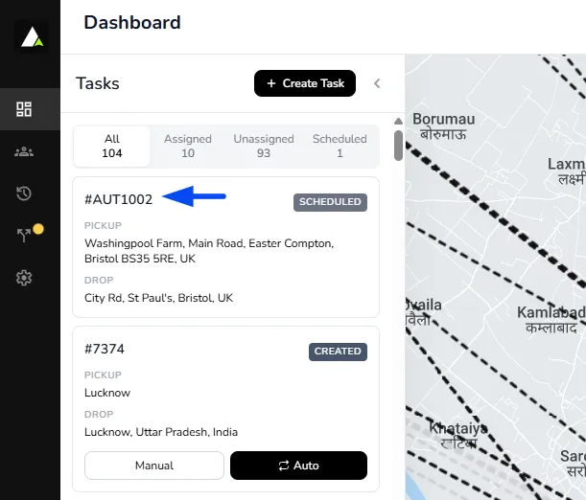Click the City Rd, St Paul's drop address
Viewport: 586px width, 500px height.
tap(158, 298)
